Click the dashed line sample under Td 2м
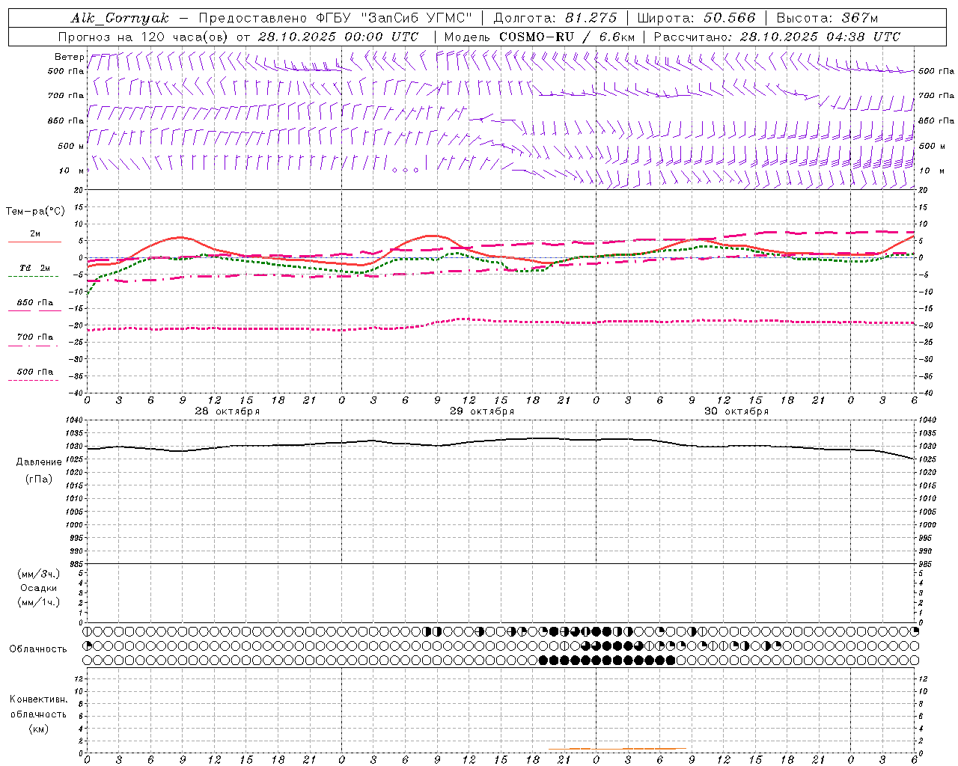This screenshot has height=766, width=958. [x=33, y=277]
